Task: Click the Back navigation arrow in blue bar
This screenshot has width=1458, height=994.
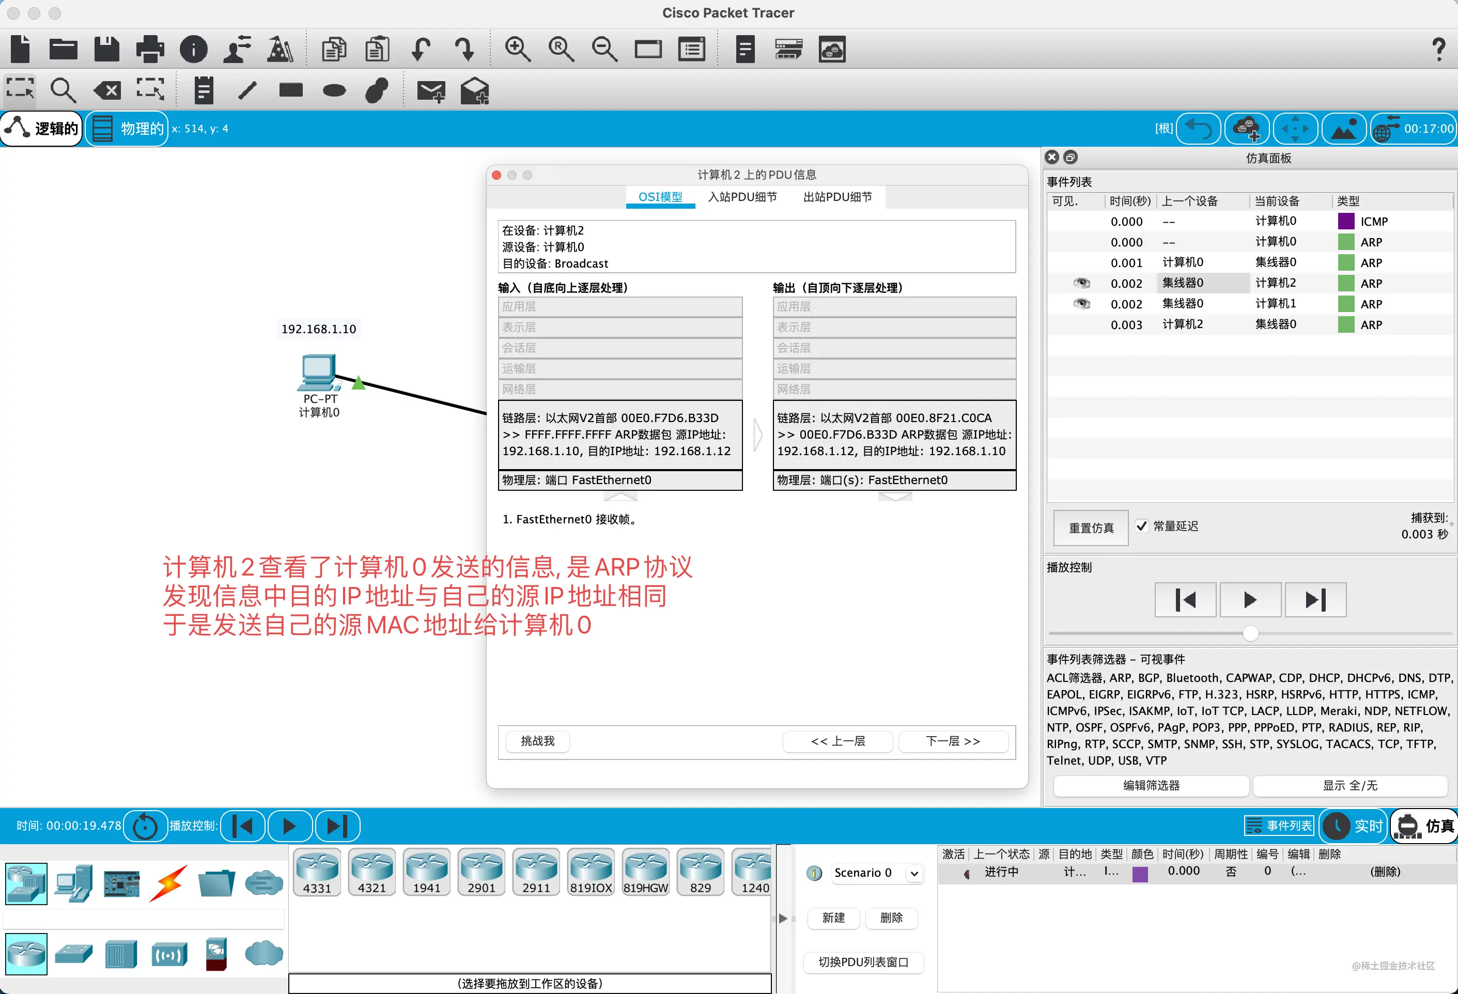Action: tap(1198, 129)
